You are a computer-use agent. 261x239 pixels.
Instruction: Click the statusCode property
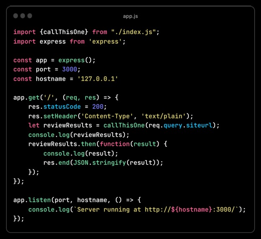point(62,106)
